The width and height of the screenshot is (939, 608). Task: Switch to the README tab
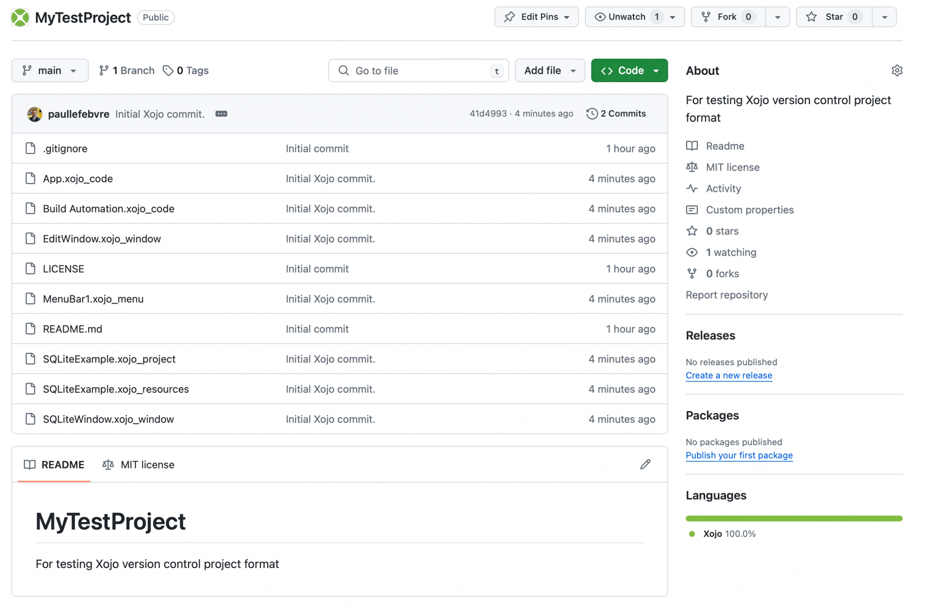[54, 464]
